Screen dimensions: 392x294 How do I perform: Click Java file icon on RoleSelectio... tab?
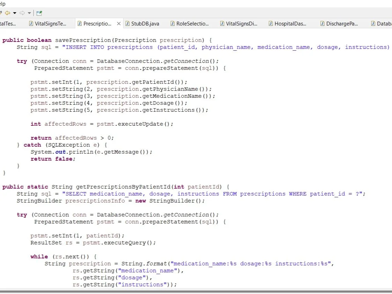[x=173, y=23]
